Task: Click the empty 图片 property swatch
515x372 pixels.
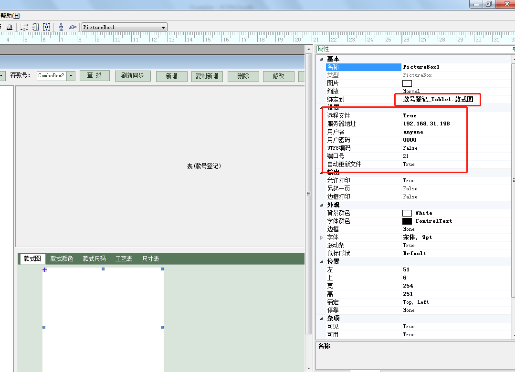Action: tap(407, 83)
